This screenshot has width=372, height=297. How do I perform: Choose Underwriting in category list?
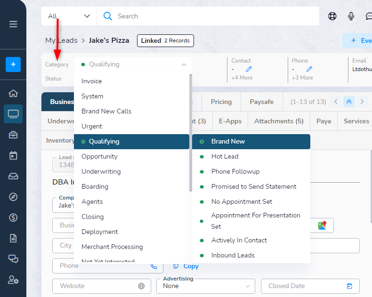(132, 171)
